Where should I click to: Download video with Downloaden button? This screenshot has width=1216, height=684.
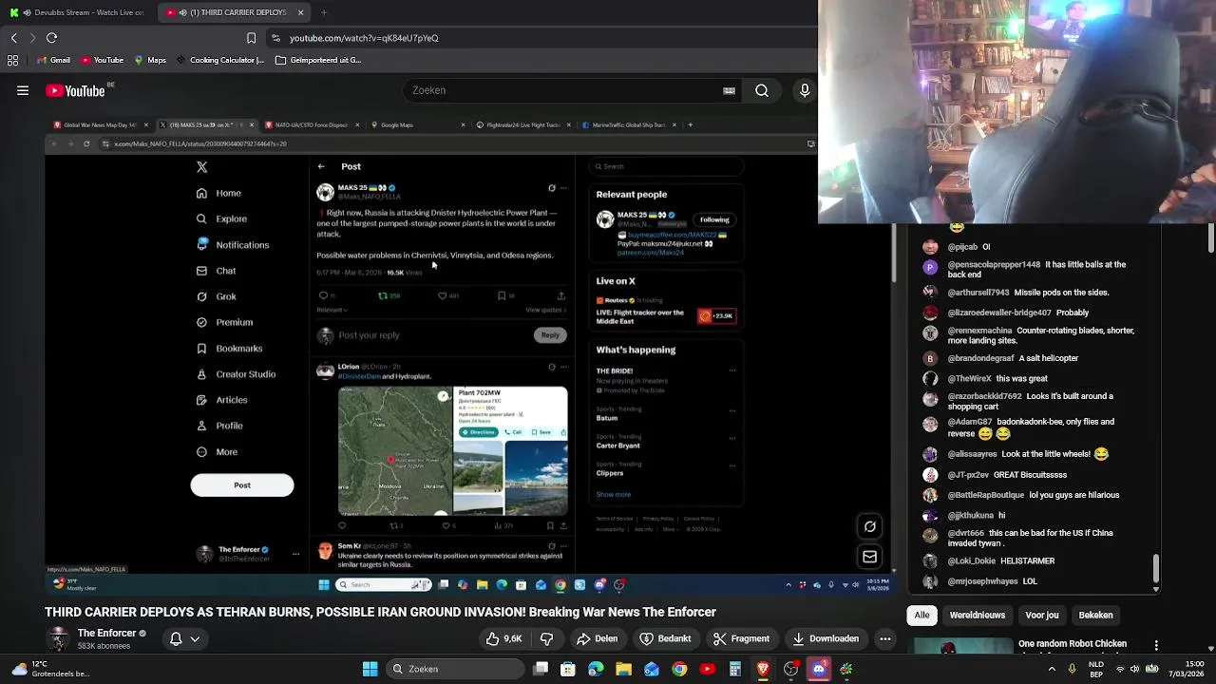826,638
